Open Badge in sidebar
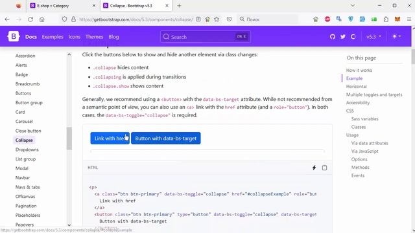 pos(21,74)
